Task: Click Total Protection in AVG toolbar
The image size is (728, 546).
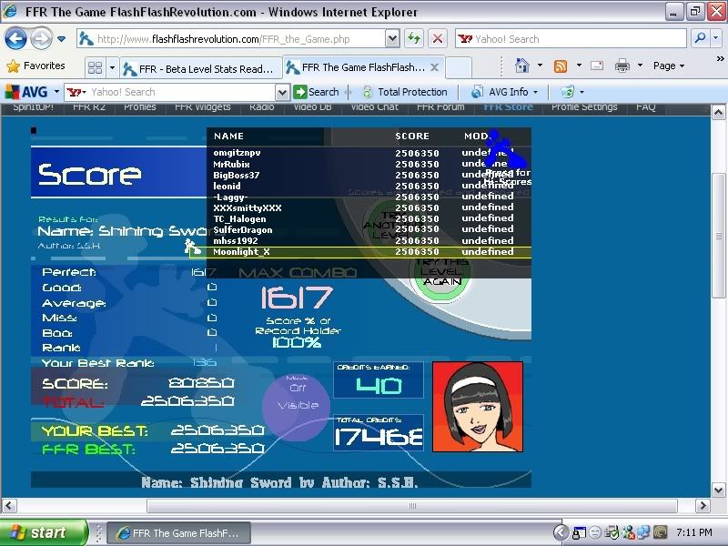Action: click(x=405, y=92)
